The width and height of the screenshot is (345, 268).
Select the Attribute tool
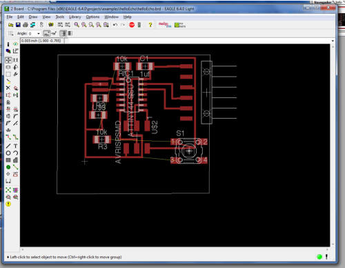tap(15, 174)
